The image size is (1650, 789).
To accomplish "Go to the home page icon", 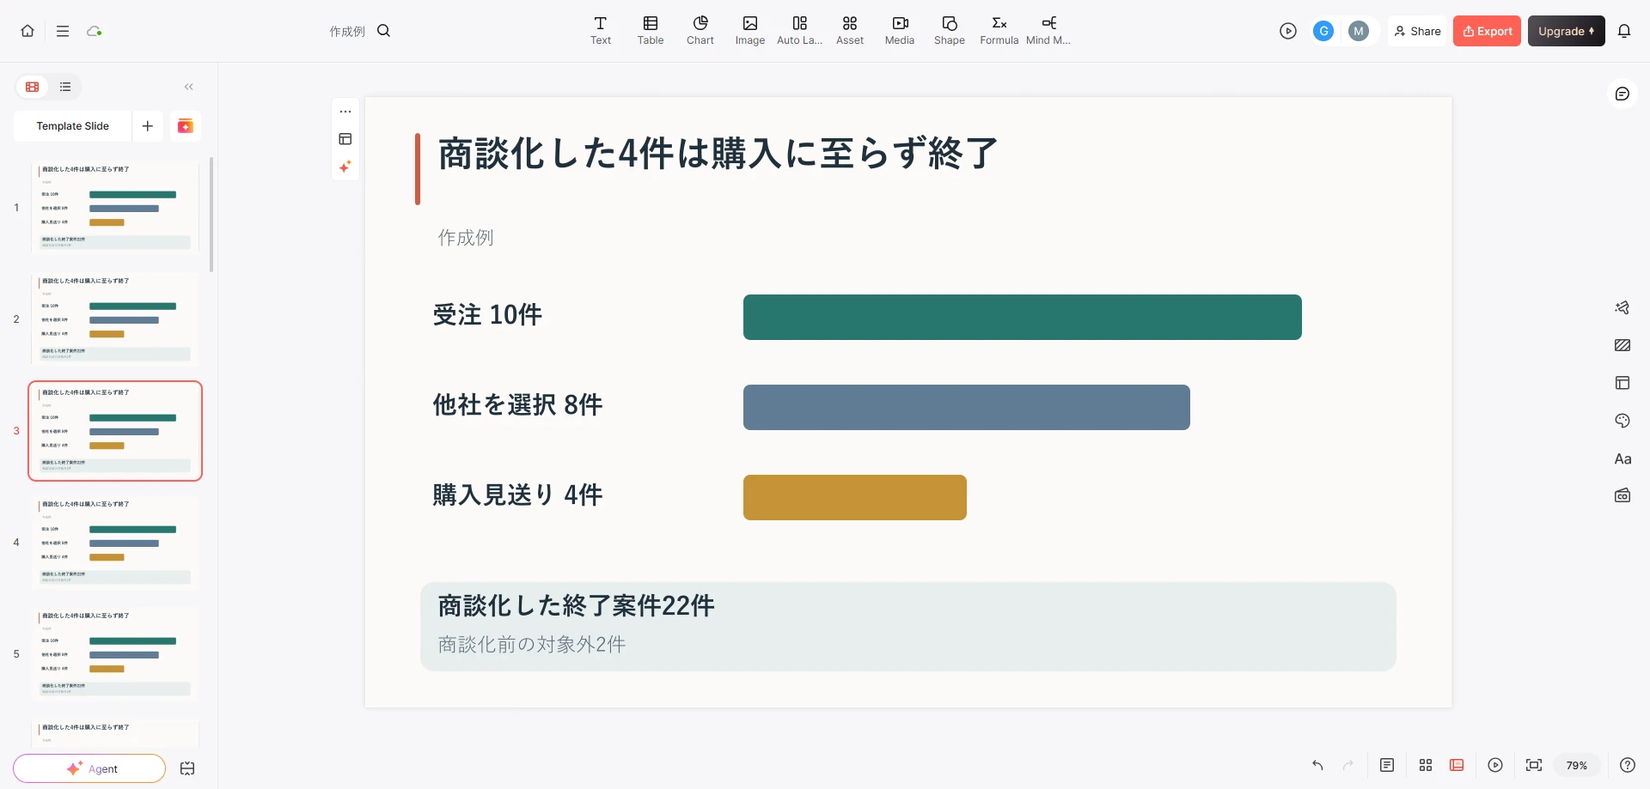I will (27, 31).
